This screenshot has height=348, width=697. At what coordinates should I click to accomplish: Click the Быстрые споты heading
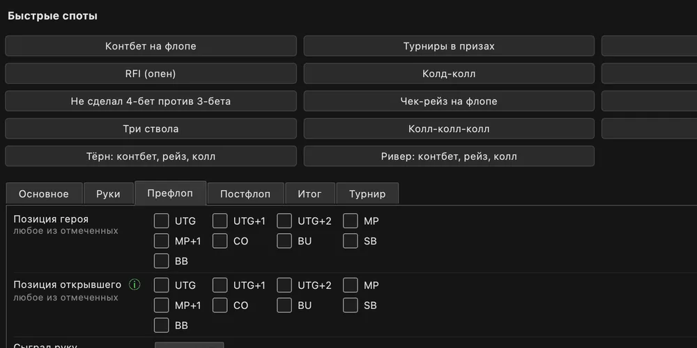52,16
